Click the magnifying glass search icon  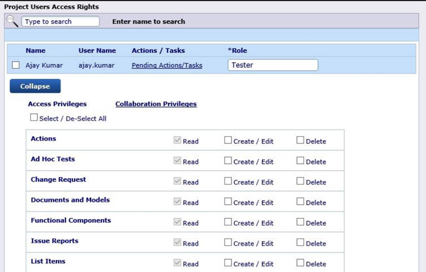(12, 21)
